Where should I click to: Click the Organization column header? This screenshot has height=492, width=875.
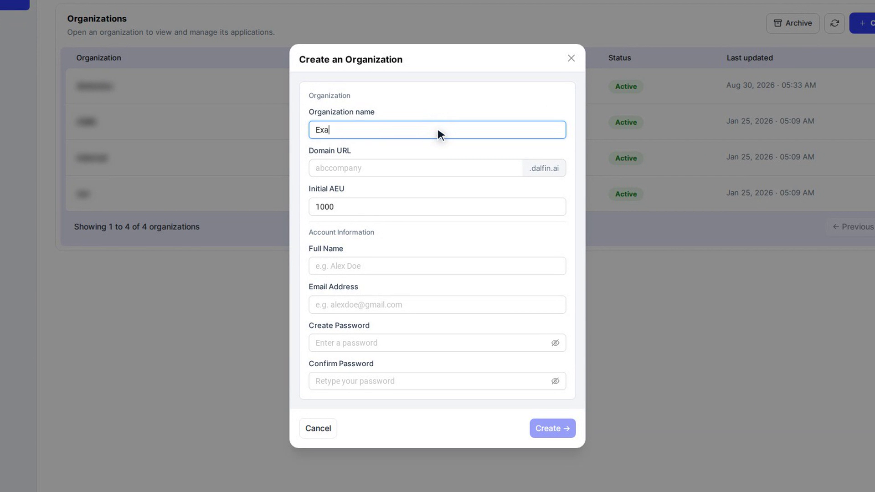point(98,58)
